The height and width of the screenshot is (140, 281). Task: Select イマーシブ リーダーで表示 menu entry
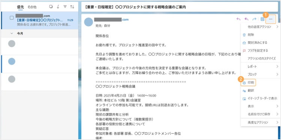pyautogui.click(x=261, y=99)
